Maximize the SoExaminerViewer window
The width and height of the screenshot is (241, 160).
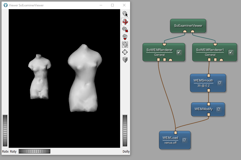(x=112, y=5)
